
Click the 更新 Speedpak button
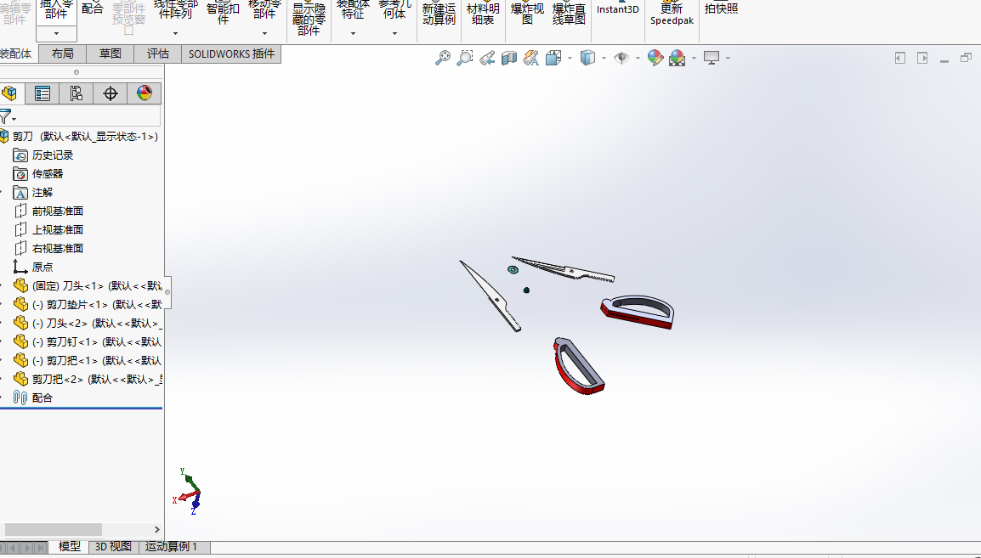click(x=672, y=14)
